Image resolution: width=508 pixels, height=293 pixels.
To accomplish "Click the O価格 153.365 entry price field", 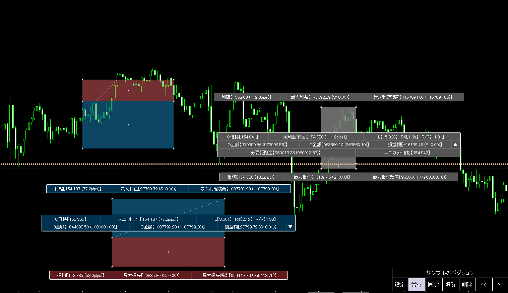I will click(x=71, y=219).
